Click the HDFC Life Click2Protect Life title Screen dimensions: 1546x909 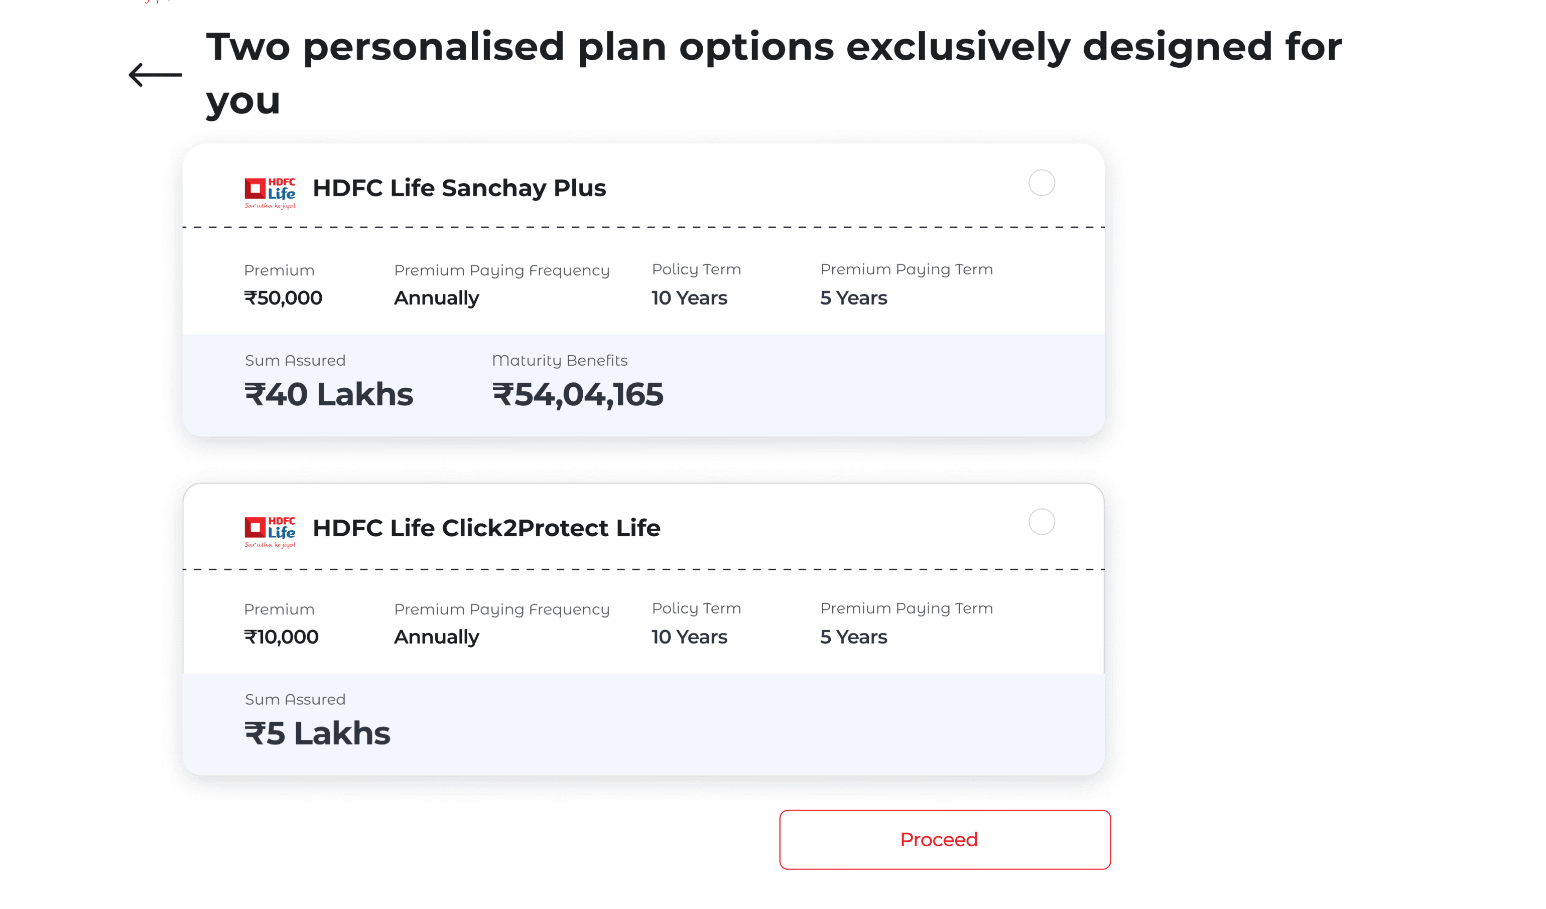pyautogui.click(x=486, y=528)
